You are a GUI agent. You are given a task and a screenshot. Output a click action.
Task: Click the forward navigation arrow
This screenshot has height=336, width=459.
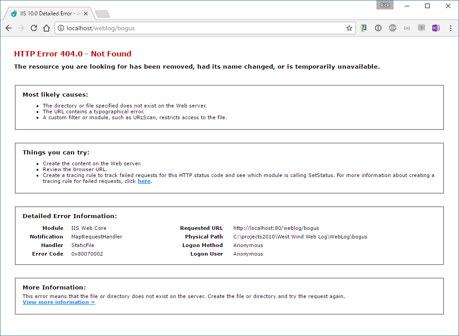point(21,28)
